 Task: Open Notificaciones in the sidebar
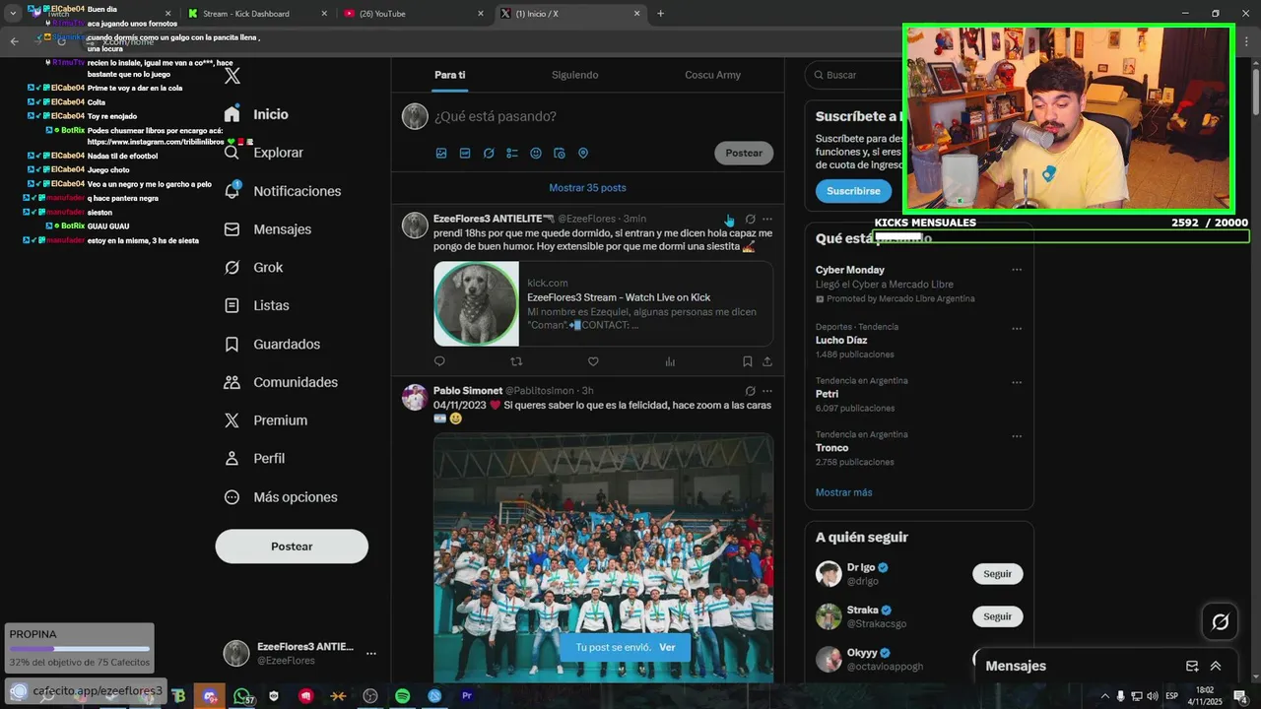(282, 191)
